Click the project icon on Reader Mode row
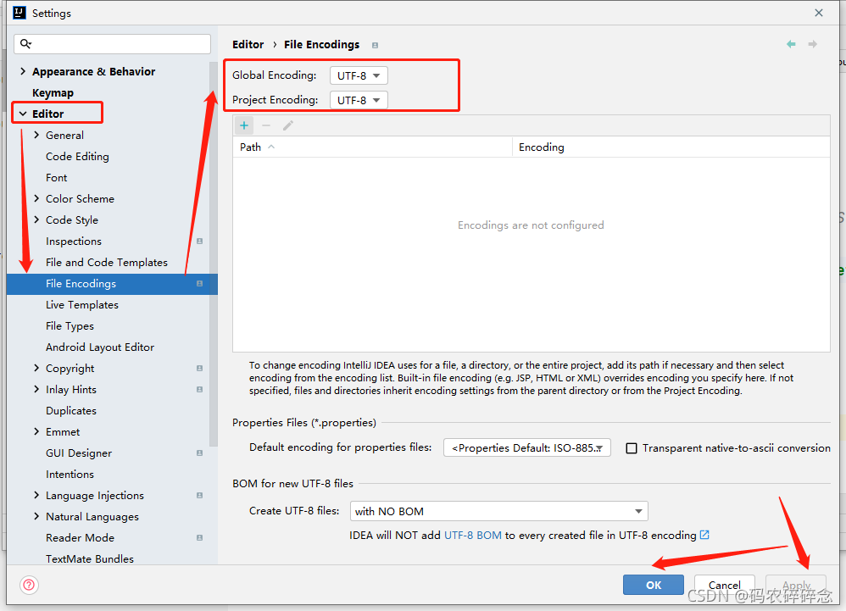 pyautogui.click(x=199, y=537)
